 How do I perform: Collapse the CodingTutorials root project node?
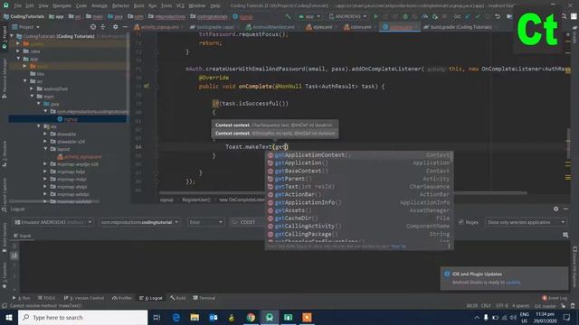12,36
